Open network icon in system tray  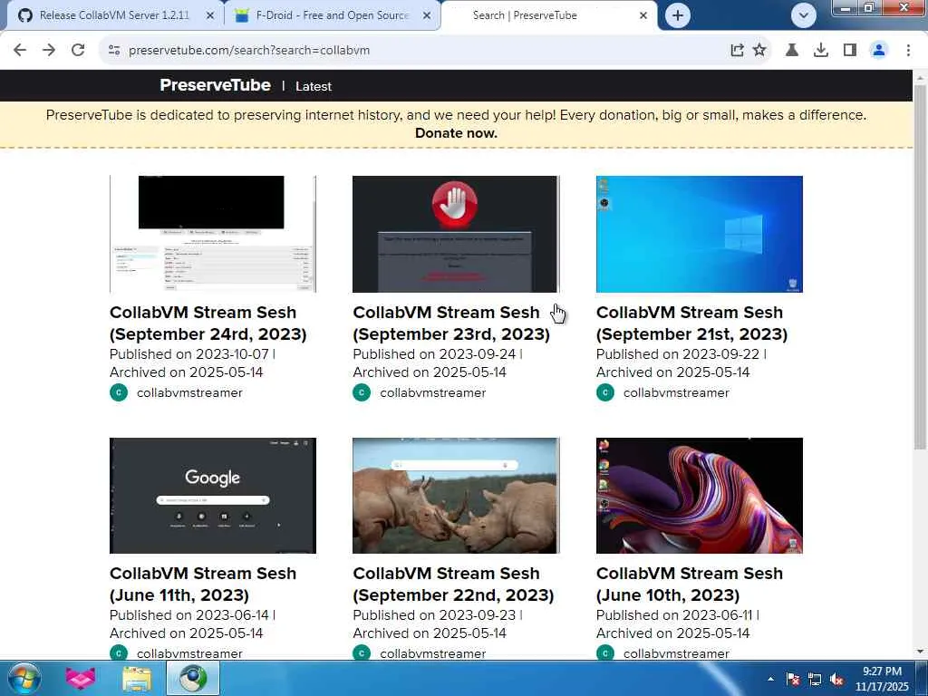[815, 679]
